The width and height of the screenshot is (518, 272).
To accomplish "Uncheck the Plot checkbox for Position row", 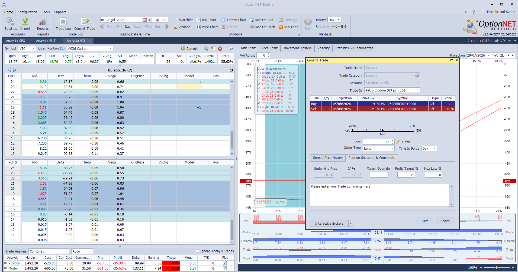I will pos(225,263).
